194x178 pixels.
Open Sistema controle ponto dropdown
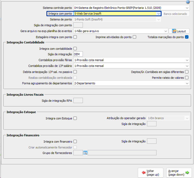131,8
